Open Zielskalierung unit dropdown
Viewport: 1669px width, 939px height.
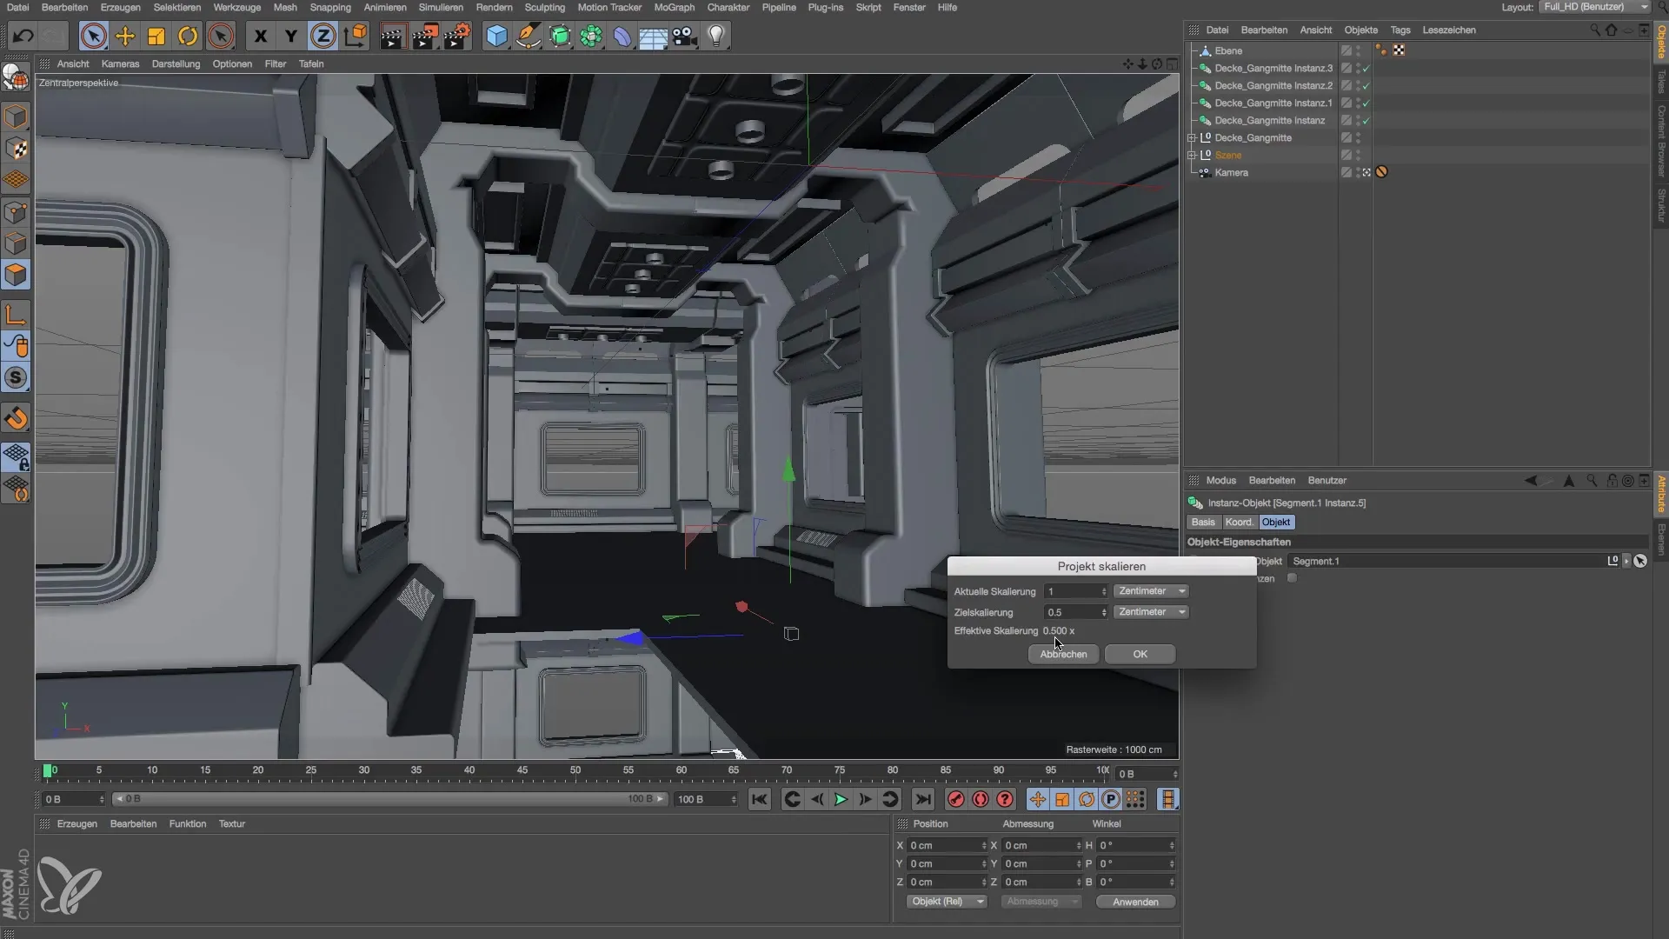pyautogui.click(x=1151, y=612)
